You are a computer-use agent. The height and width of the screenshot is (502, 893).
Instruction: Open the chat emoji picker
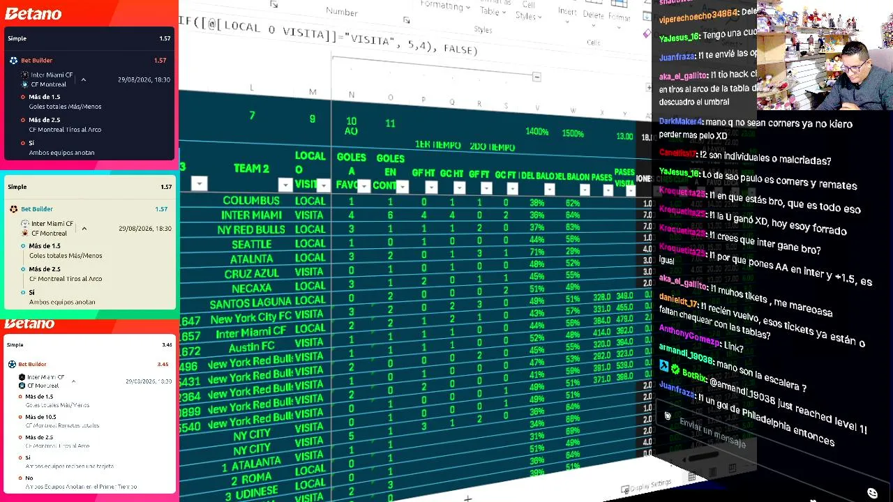click(872, 494)
